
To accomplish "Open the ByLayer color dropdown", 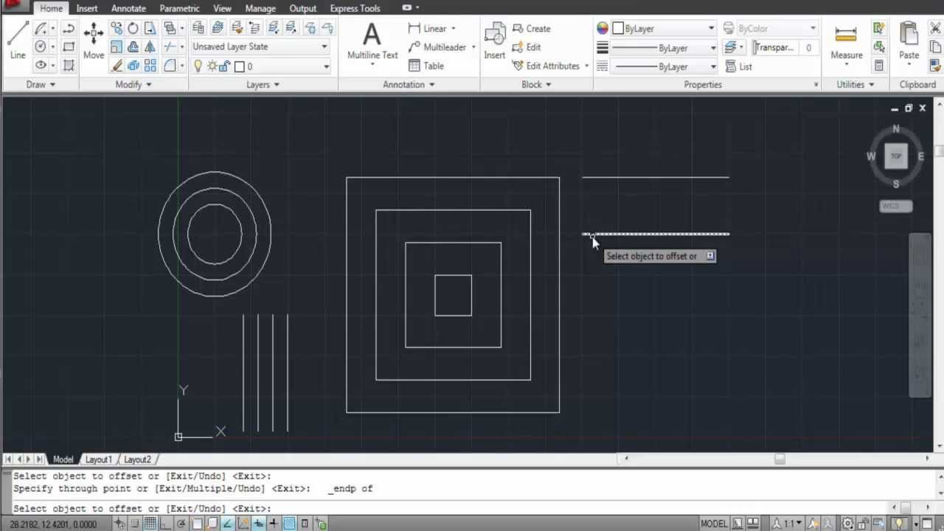I will tap(664, 28).
